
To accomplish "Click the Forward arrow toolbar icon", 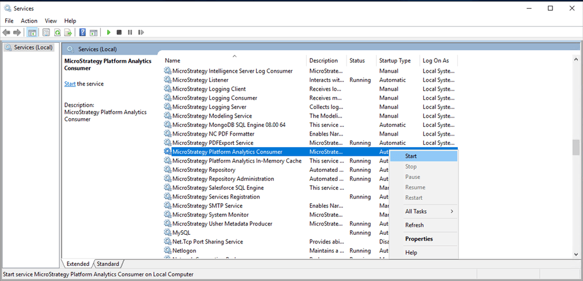I will pyautogui.click(x=17, y=32).
